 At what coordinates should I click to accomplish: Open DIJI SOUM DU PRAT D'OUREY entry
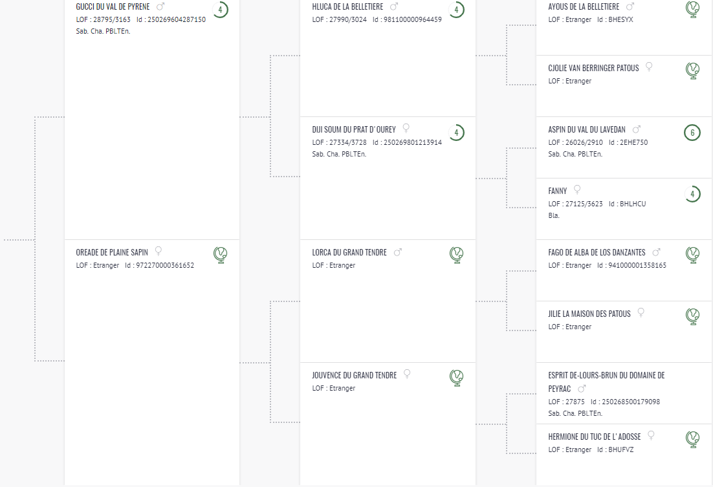click(354, 129)
